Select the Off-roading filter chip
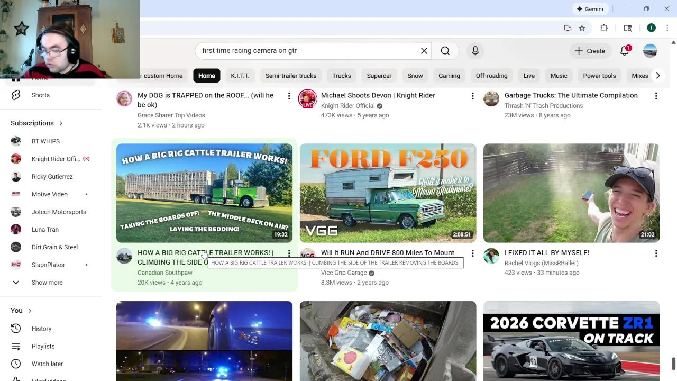The height and width of the screenshot is (381, 677). [491, 76]
